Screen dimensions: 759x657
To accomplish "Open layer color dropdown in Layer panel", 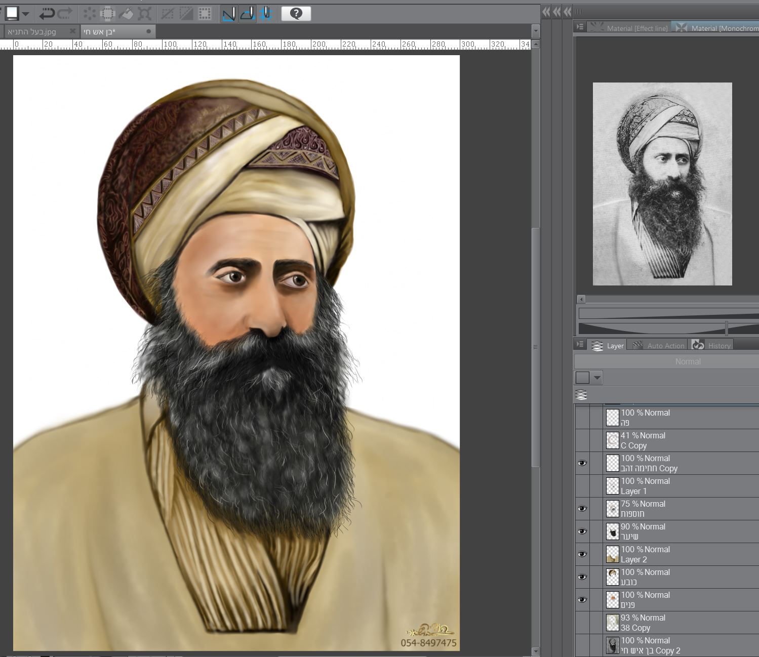I will click(x=597, y=378).
